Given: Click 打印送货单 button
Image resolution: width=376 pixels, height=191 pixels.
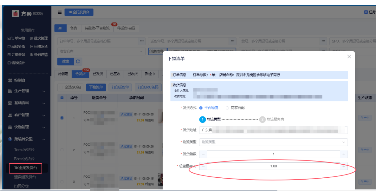Looking at the screenshot, I should [x=120, y=87].
